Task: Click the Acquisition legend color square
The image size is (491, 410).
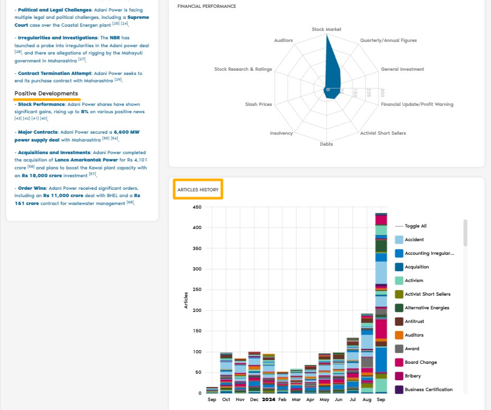Action: coord(399,267)
